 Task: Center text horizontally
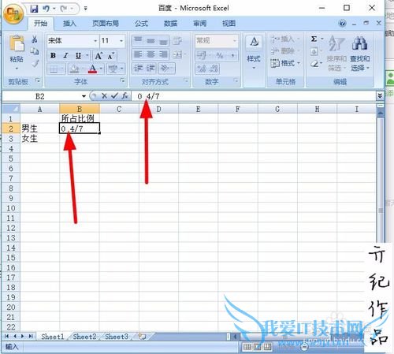pyautogui.click(x=151, y=54)
